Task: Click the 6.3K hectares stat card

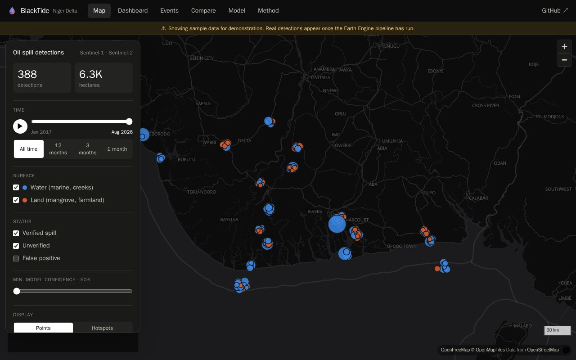Action: pos(103,78)
